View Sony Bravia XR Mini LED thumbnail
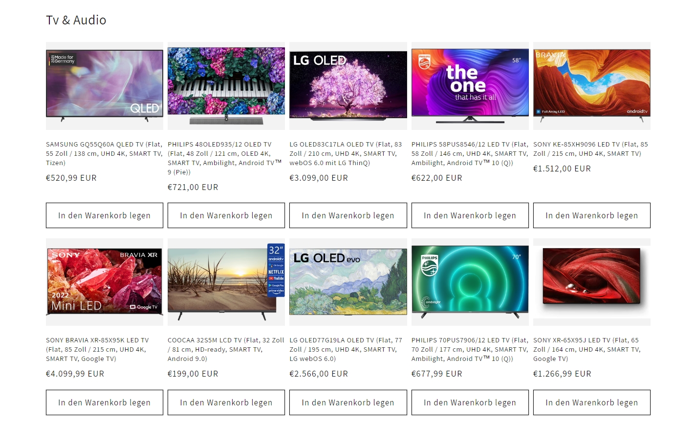This screenshot has height=422, width=696. tap(105, 282)
